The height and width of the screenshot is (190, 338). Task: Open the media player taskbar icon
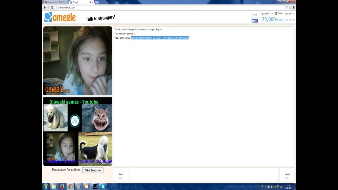(x=78, y=187)
